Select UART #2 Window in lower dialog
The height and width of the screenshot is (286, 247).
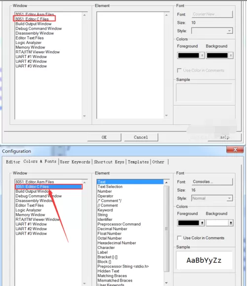tap(31, 229)
